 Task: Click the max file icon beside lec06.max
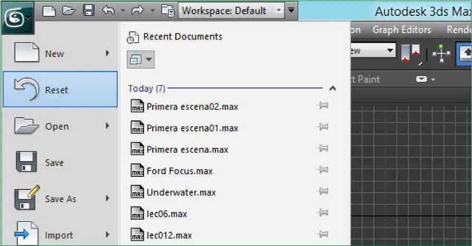coord(137,213)
